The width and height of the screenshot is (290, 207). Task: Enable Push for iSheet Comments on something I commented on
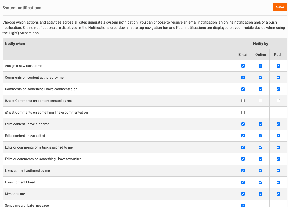[278, 112]
